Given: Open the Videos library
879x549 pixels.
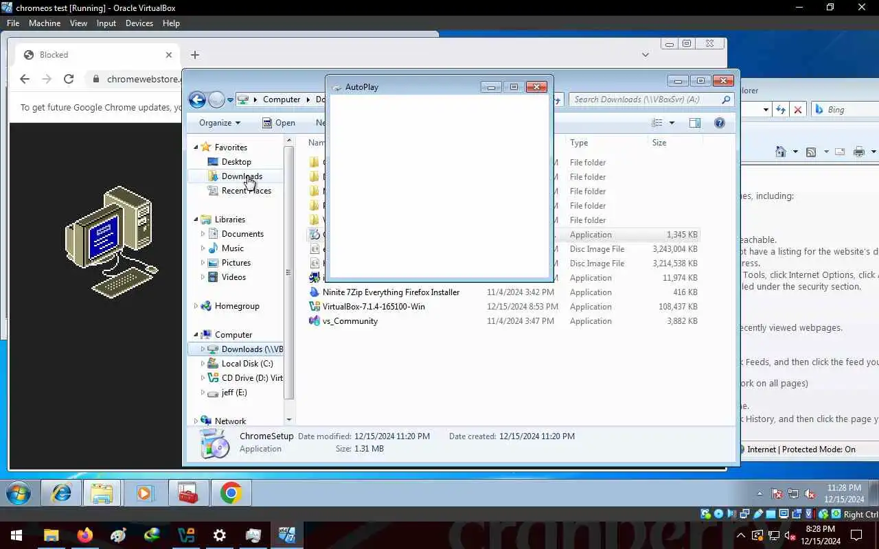Looking at the screenshot, I should [233, 277].
